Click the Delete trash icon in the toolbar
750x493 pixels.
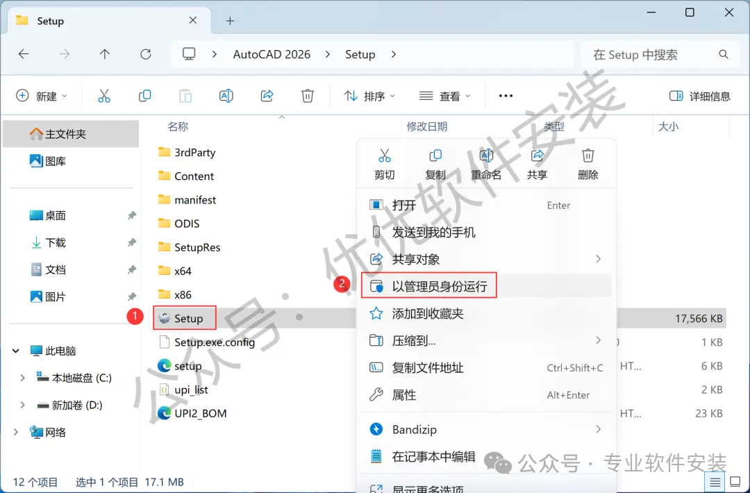tap(308, 96)
